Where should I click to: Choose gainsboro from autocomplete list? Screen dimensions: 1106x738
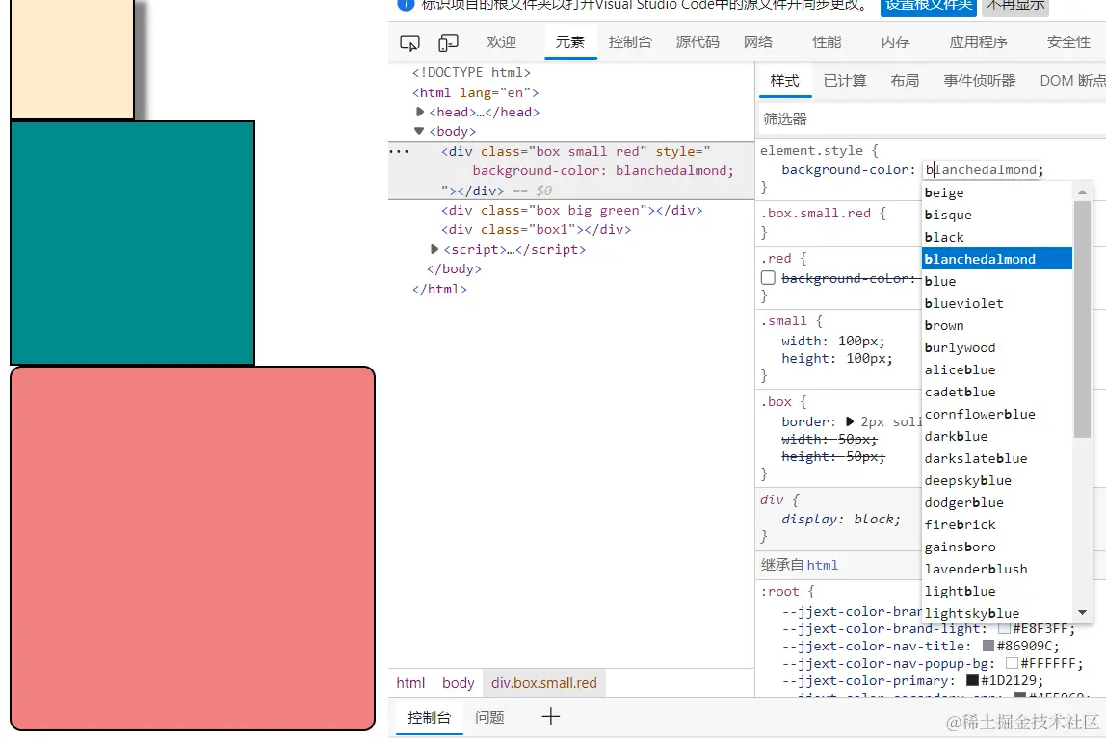pyautogui.click(x=997, y=547)
